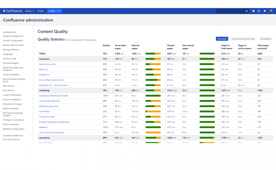Viewport: 276px width, 170px height.
Task: Open Configure Code Macro in sidebar
Action: pyautogui.click(x=14, y=120)
